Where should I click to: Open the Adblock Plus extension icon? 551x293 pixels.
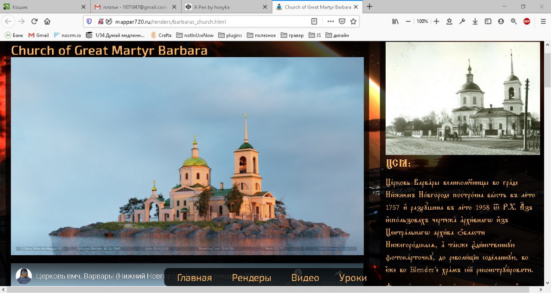pyautogui.click(x=526, y=21)
